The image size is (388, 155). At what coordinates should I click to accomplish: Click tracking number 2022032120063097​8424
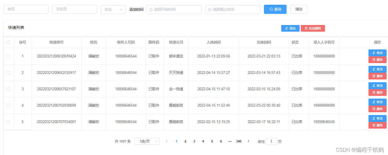coord(57,56)
